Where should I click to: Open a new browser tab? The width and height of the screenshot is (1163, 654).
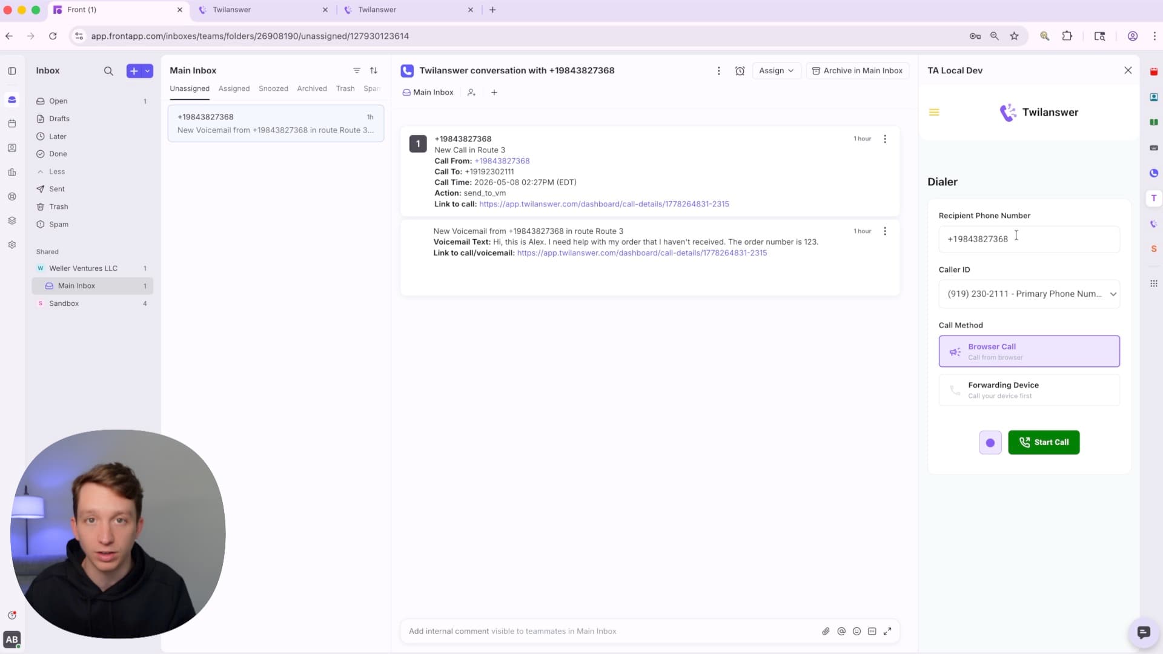[492, 10]
